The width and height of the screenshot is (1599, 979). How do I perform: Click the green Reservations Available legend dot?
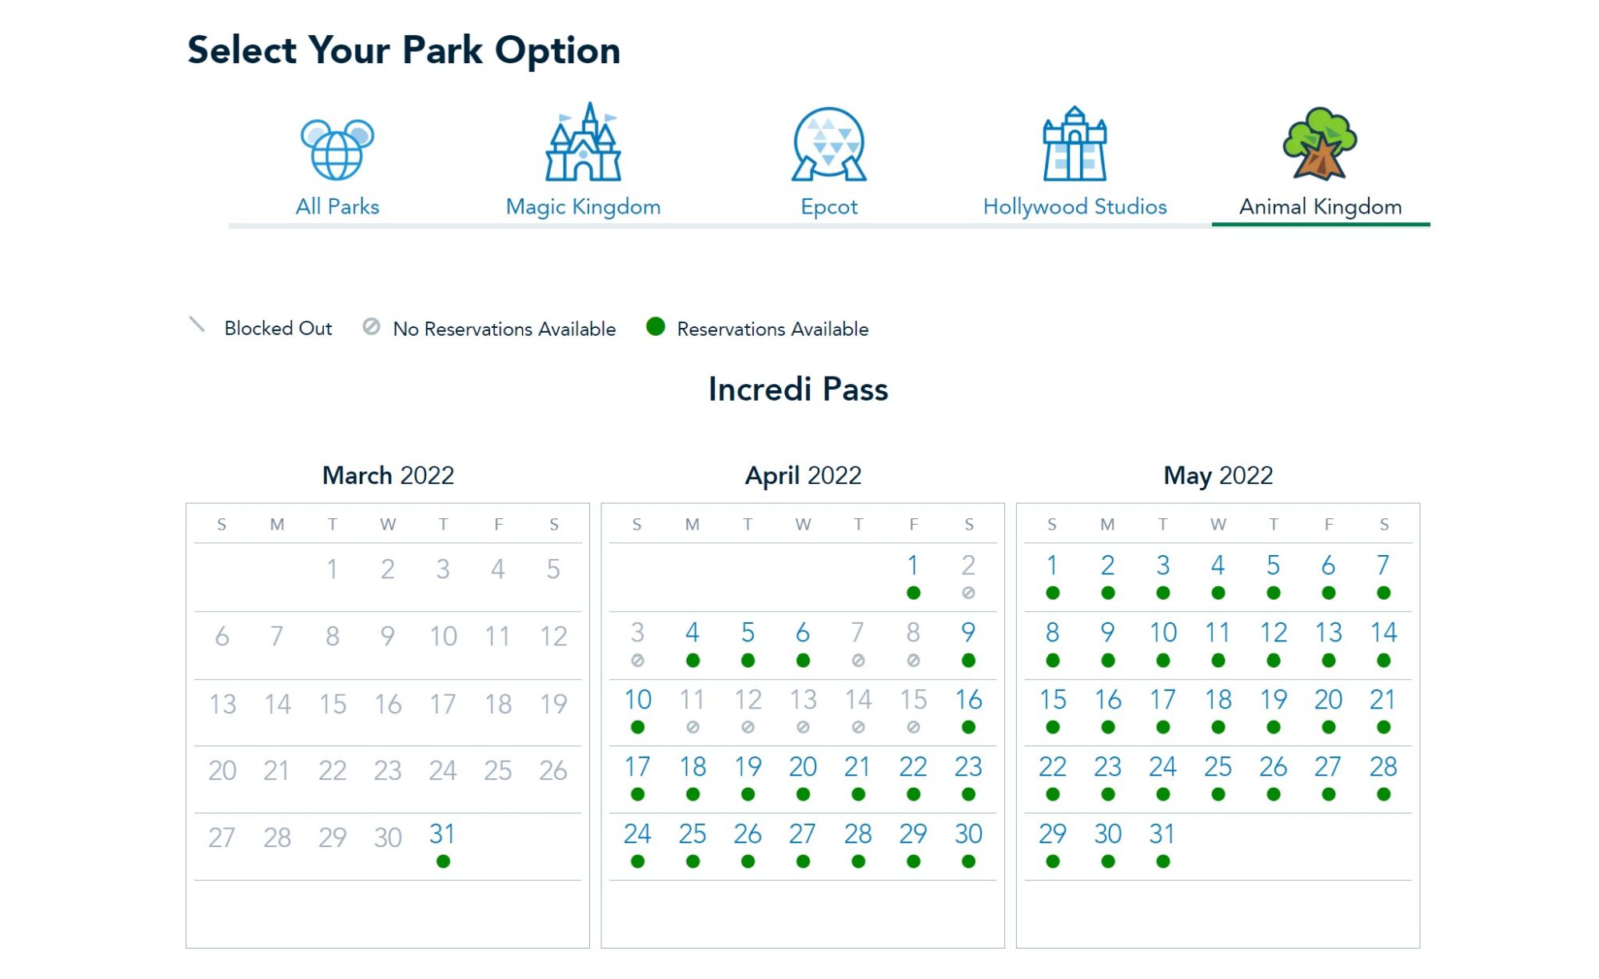(655, 326)
